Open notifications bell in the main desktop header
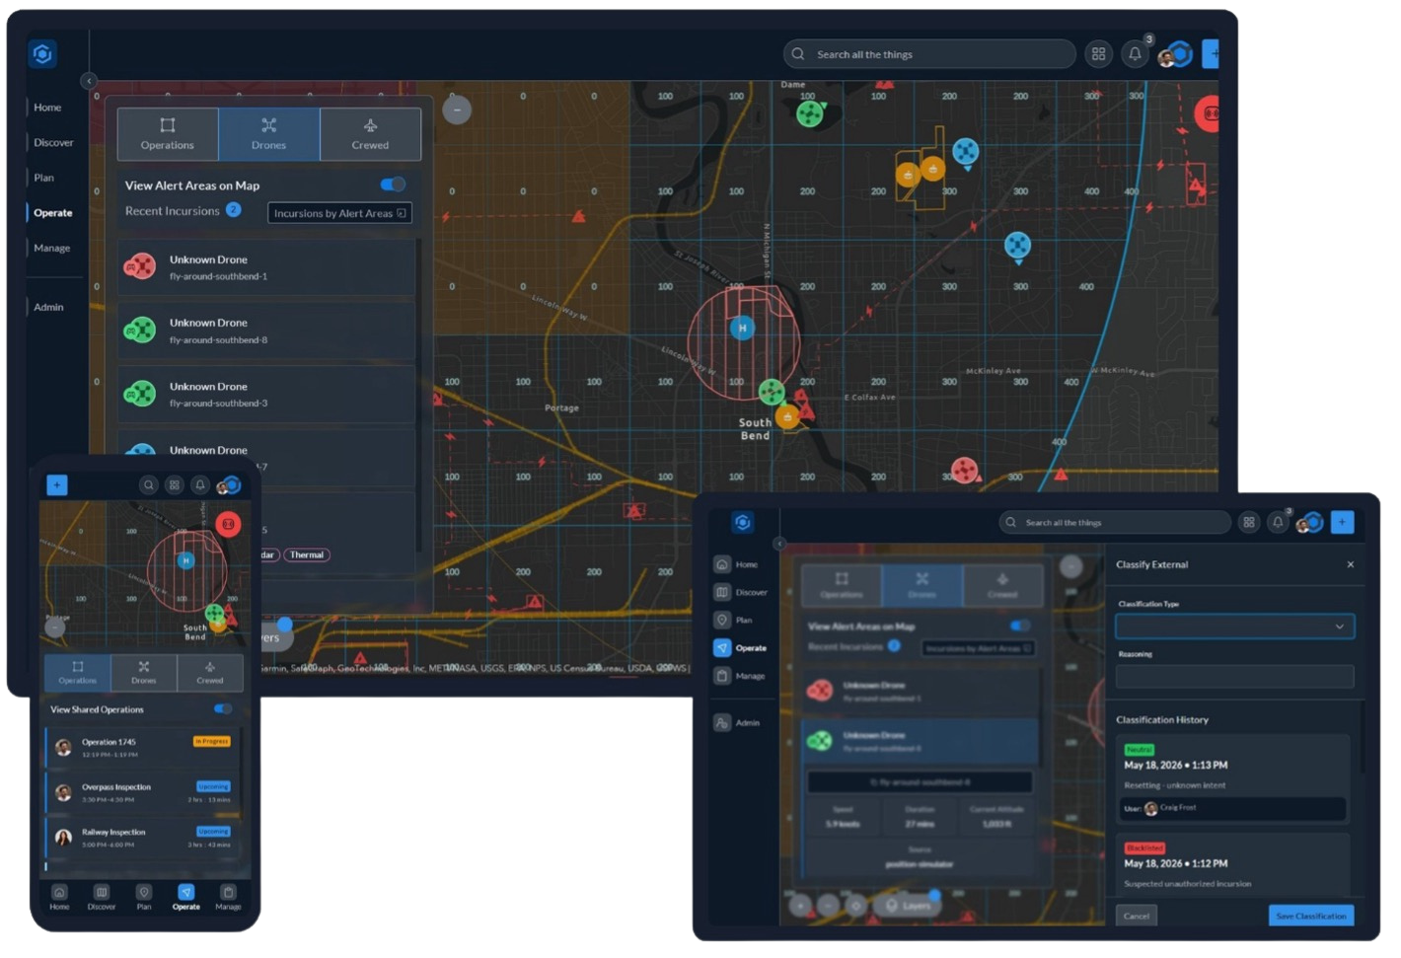The image size is (1401, 958). coord(1135,54)
